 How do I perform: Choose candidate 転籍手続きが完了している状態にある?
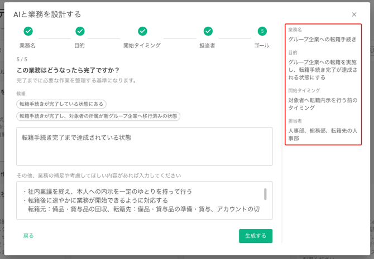(x=61, y=104)
